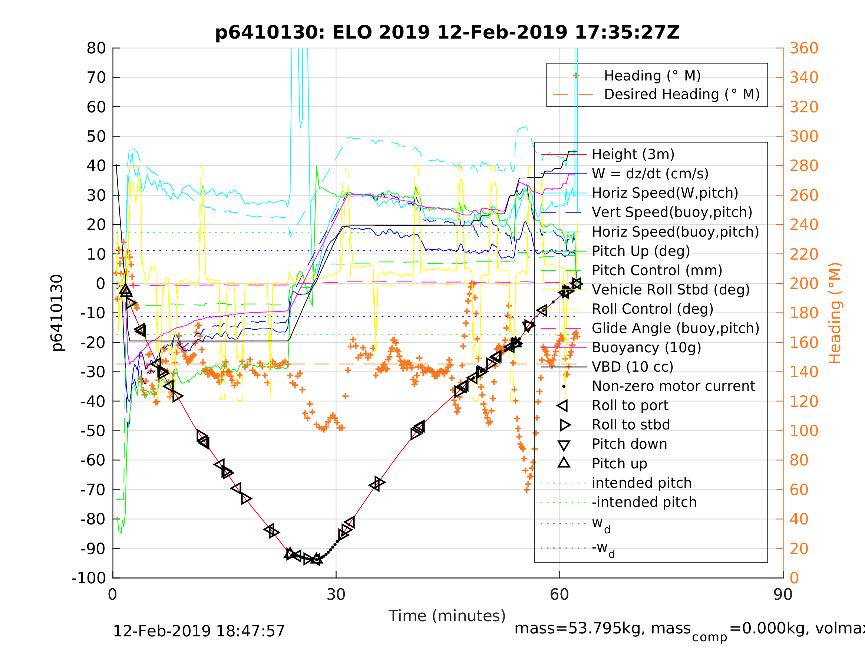Image resolution: width=865 pixels, height=649 pixels.
Task: Click the 'intended pitch' legend entry
Action: pos(642,483)
